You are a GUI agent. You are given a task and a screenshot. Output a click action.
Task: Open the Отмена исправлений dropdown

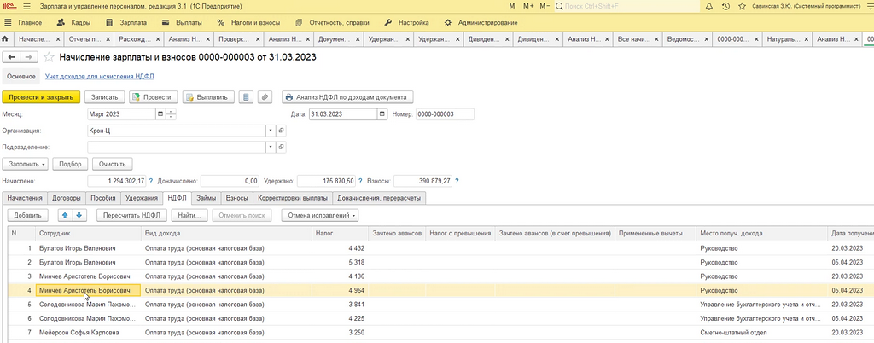pos(320,215)
